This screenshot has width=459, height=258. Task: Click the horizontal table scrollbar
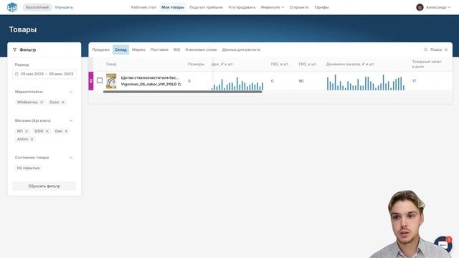click(x=183, y=92)
